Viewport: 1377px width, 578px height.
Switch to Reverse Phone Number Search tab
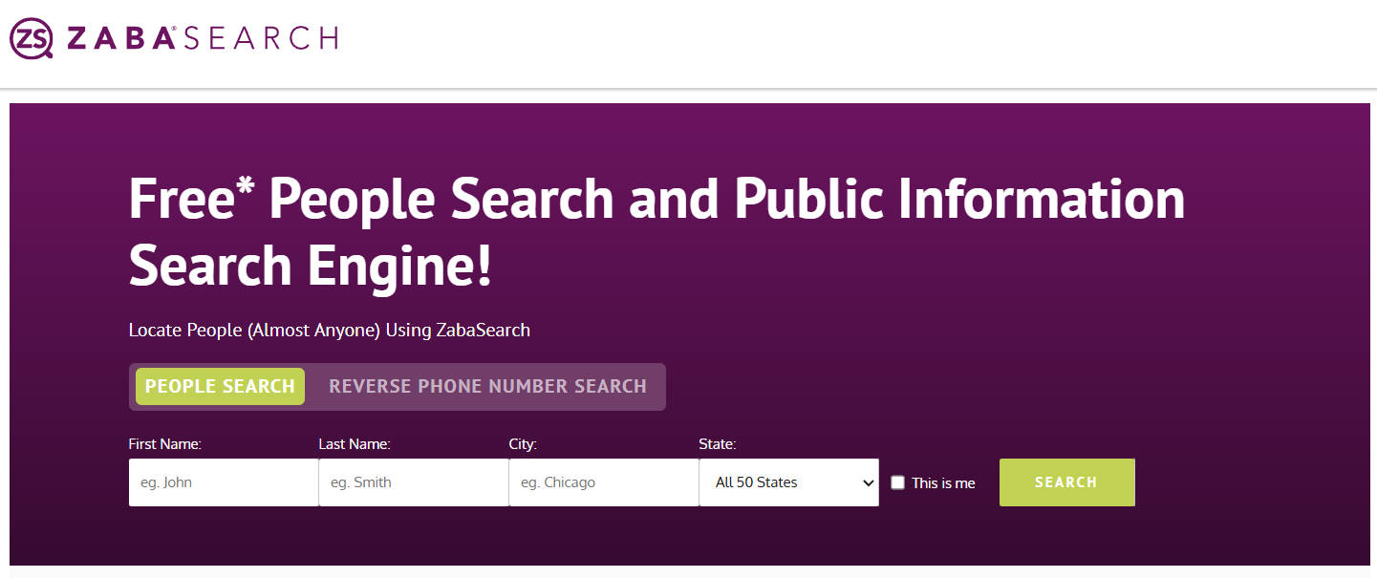487,386
